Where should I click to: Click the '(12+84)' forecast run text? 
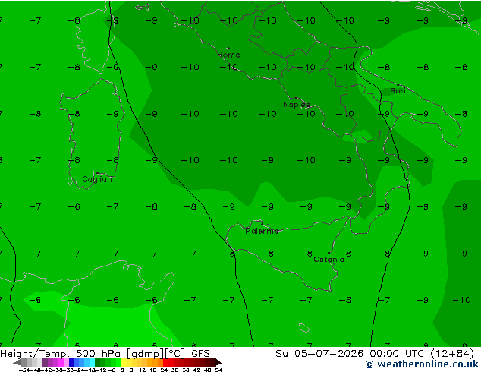[x=452, y=354]
